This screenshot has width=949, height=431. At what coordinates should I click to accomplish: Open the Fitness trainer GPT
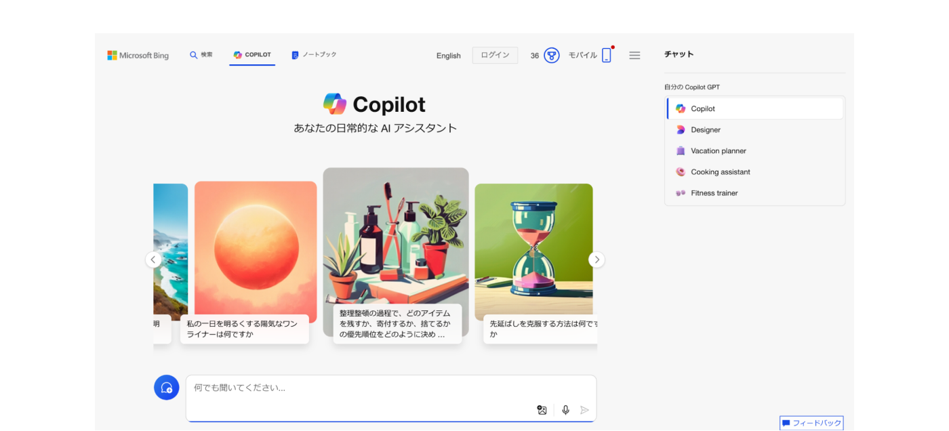tap(755, 192)
